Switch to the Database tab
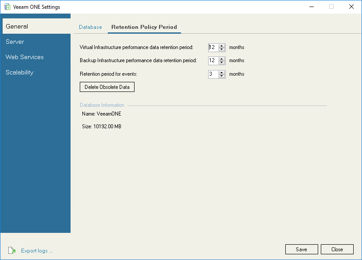This screenshot has height=260, width=362. coord(90,27)
